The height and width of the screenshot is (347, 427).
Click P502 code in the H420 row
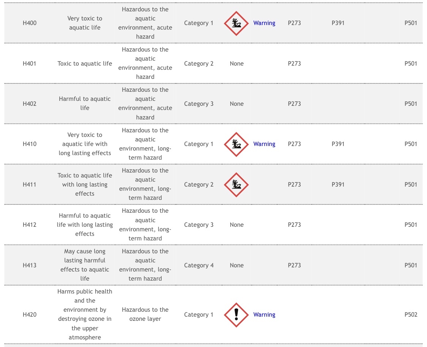click(411, 315)
